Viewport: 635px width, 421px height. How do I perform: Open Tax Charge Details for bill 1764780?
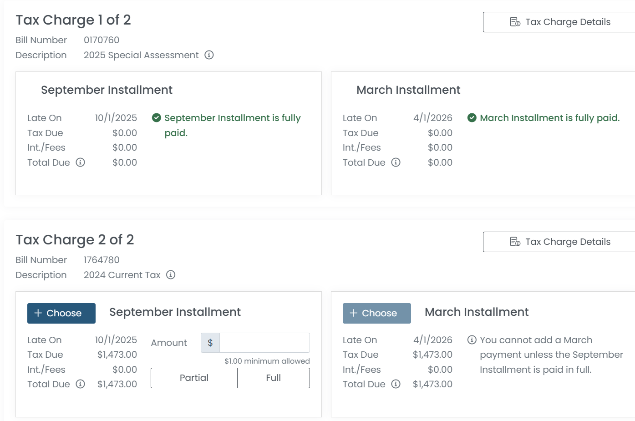click(560, 242)
